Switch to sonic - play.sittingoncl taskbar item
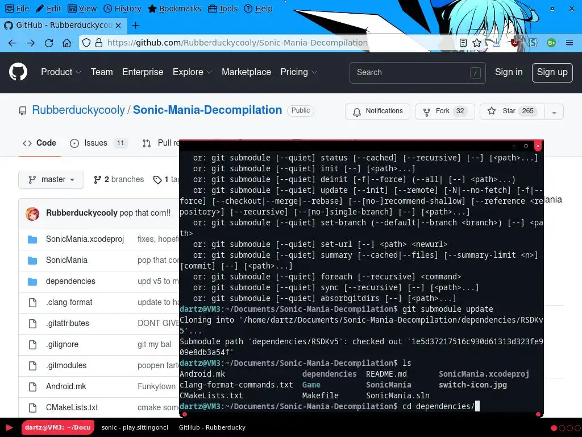 click(135, 427)
